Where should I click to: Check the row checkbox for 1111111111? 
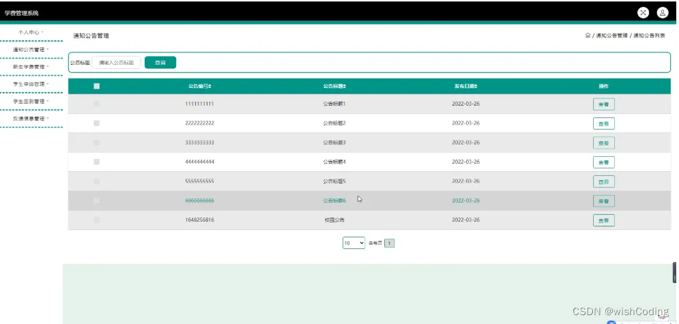tap(97, 104)
